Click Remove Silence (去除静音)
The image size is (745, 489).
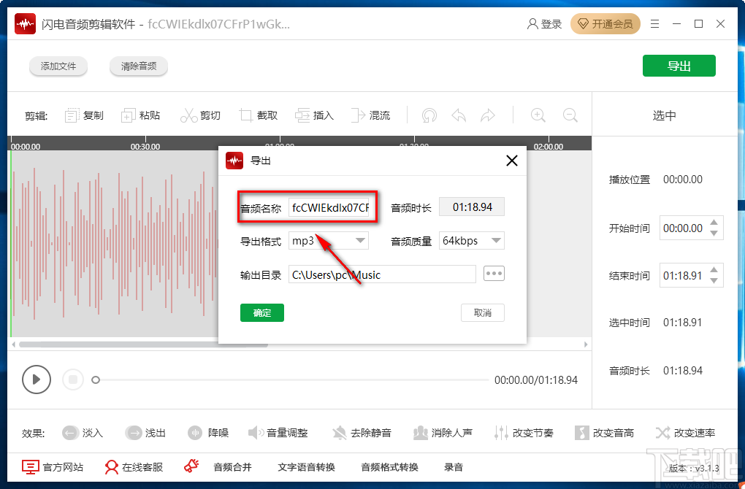(362, 433)
